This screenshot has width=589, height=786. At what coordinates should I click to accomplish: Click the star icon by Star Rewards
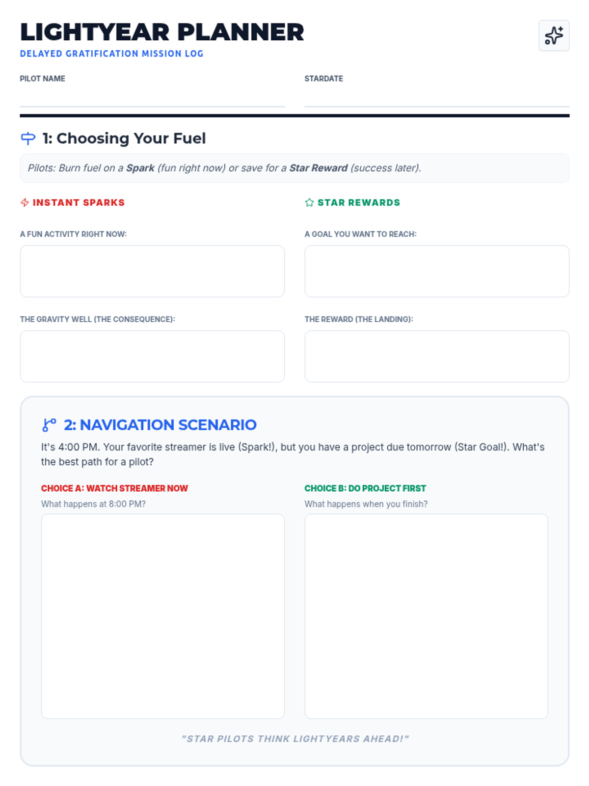tap(309, 202)
